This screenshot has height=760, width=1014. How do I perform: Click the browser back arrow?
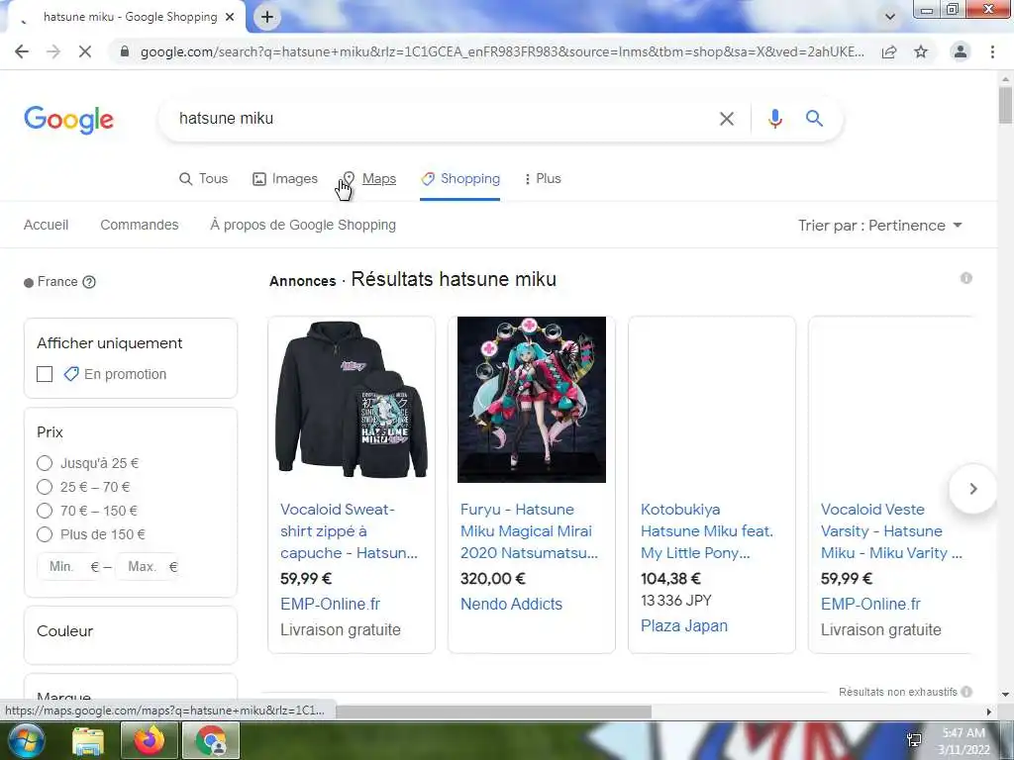pyautogui.click(x=22, y=51)
